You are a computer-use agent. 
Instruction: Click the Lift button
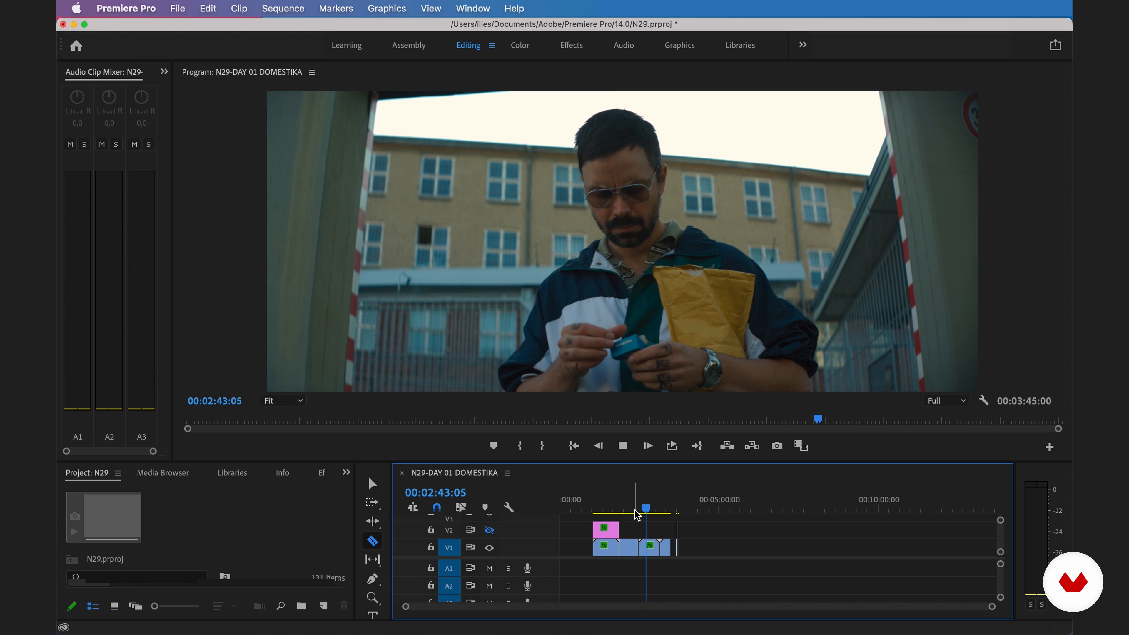727,446
